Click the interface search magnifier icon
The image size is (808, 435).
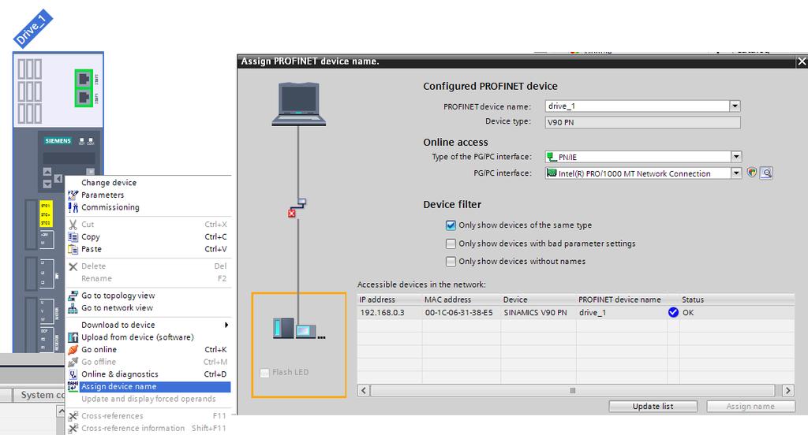(x=766, y=173)
